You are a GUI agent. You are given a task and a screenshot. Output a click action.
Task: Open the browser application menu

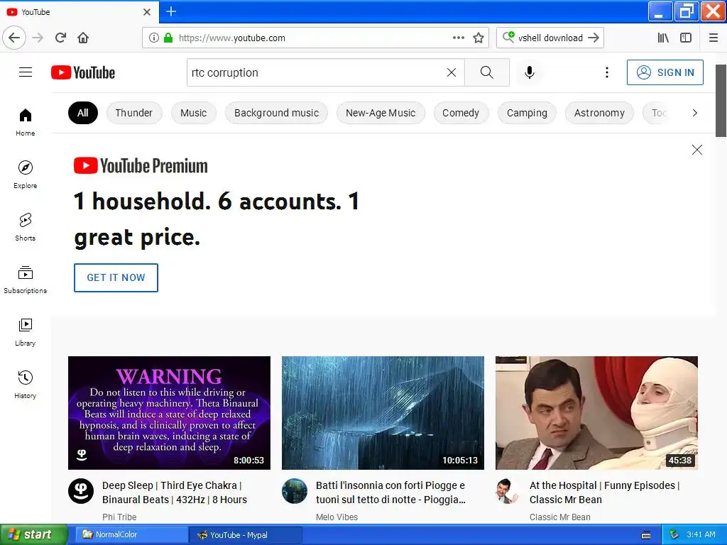(714, 38)
